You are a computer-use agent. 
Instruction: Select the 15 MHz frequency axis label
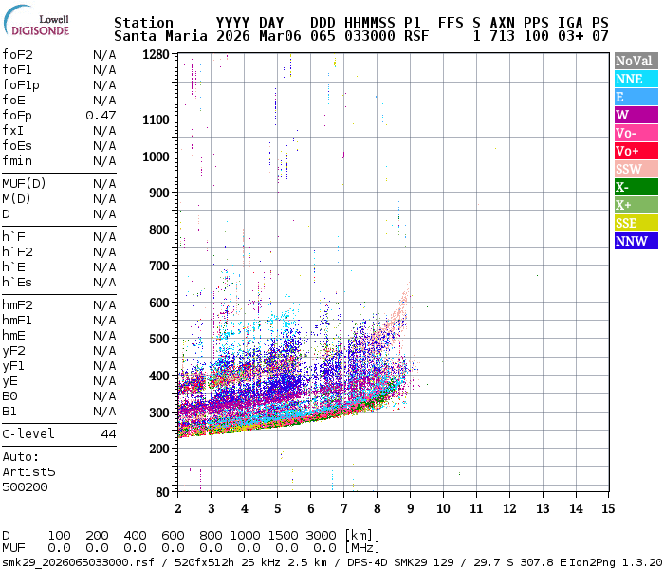609,509
